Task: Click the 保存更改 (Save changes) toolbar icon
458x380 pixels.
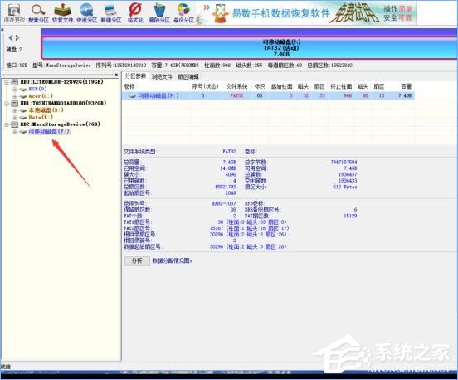Action: [14, 13]
